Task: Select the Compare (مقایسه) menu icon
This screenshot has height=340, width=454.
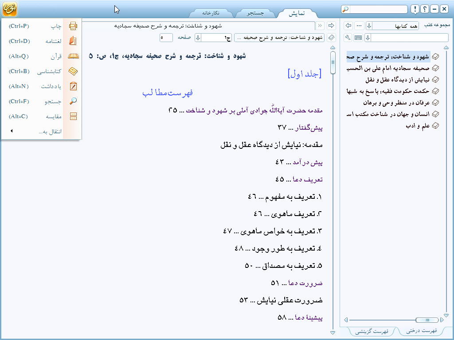Action: pos(73,116)
